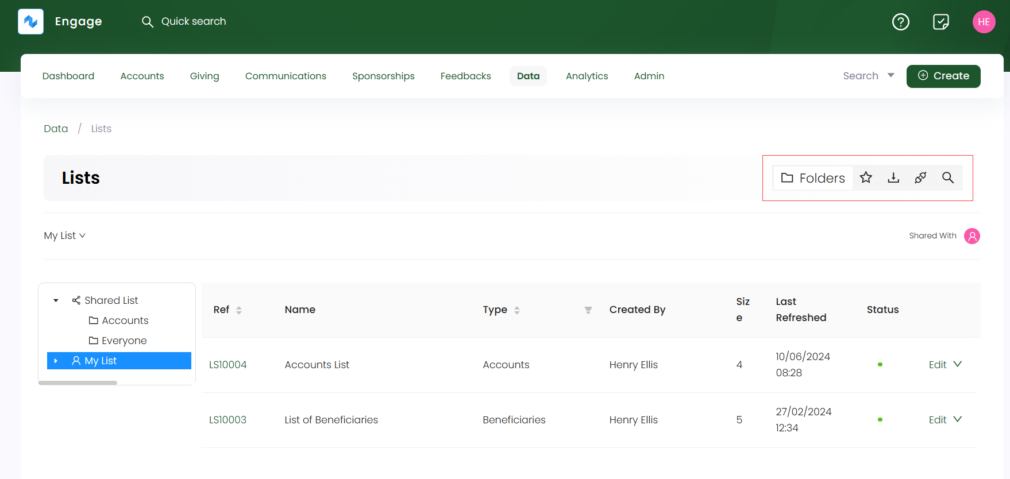Go to the Accounts navigation tab
Screen dimensions: 1010x479
(142, 76)
